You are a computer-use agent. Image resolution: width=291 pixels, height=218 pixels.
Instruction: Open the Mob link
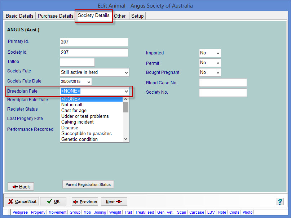pos(87,212)
